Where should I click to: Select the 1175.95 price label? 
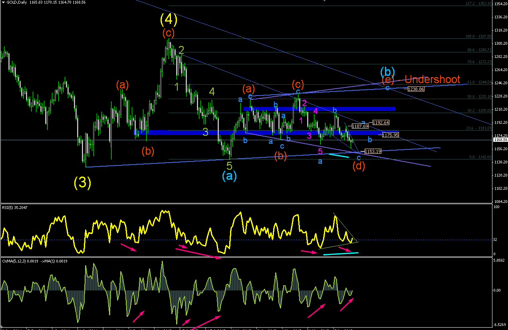pyautogui.click(x=390, y=135)
